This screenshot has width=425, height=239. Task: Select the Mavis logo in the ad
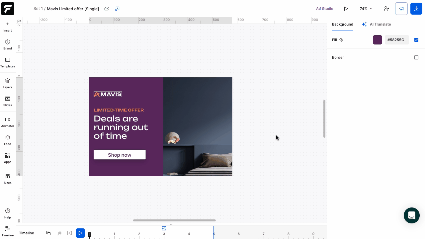[x=108, y=94]
